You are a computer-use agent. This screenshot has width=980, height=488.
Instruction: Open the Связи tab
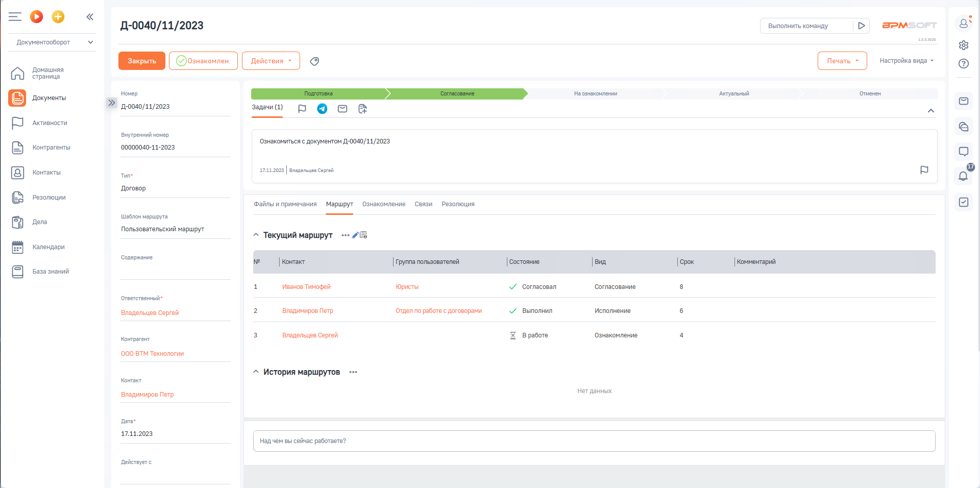[x=424, y=204]
